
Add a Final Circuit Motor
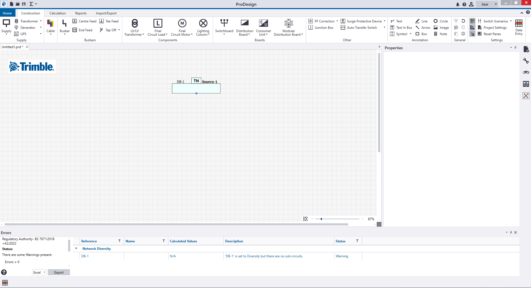pos(182,27)
